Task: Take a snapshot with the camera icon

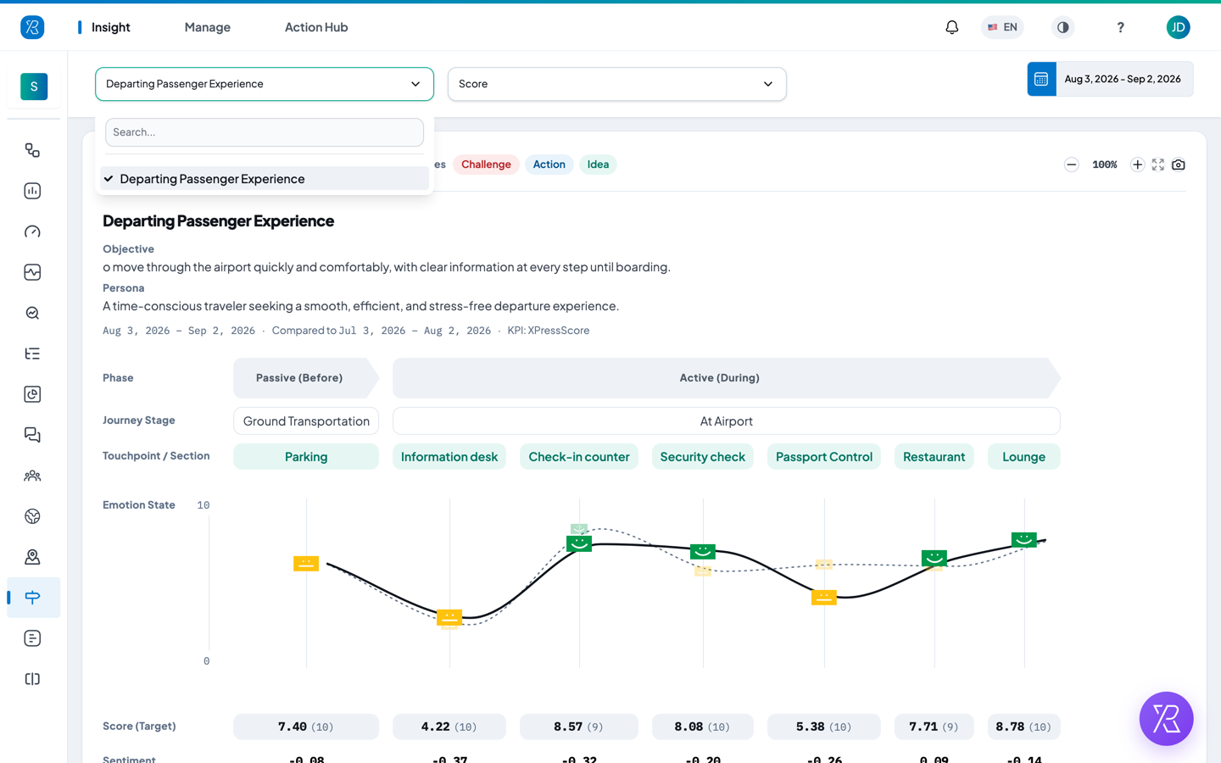Action: point(1179,164)
